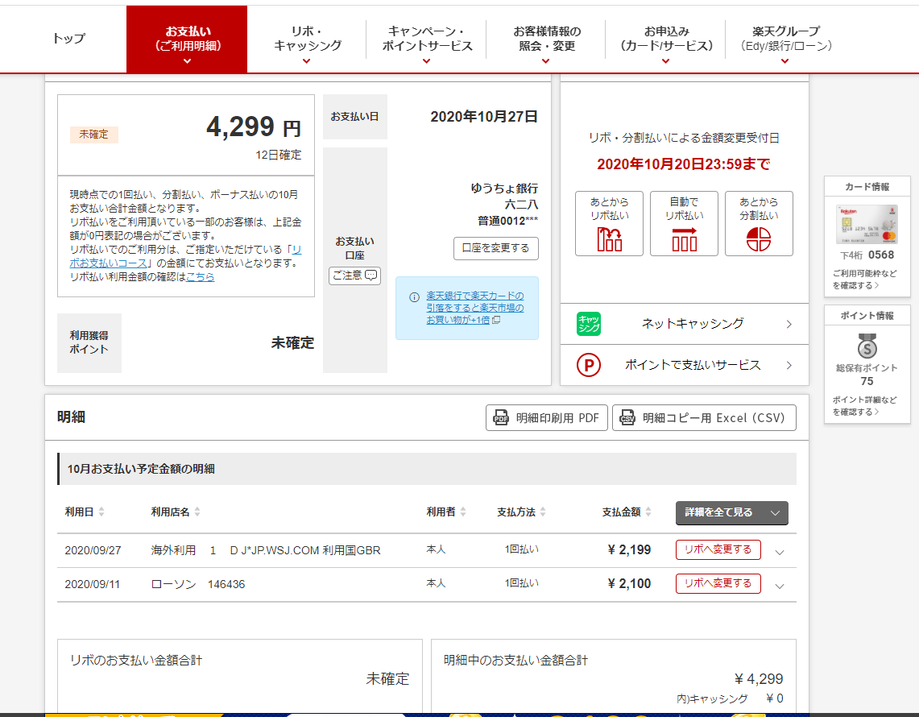
Task: Click the 未確定 status badge
Action: pyautogui.click(x=93, y=135)
